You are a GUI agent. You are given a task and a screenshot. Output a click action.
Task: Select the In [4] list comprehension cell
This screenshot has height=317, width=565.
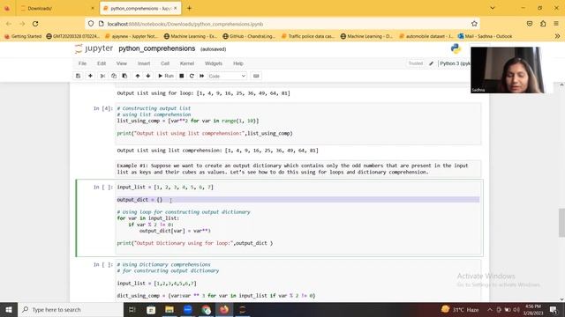298,123
